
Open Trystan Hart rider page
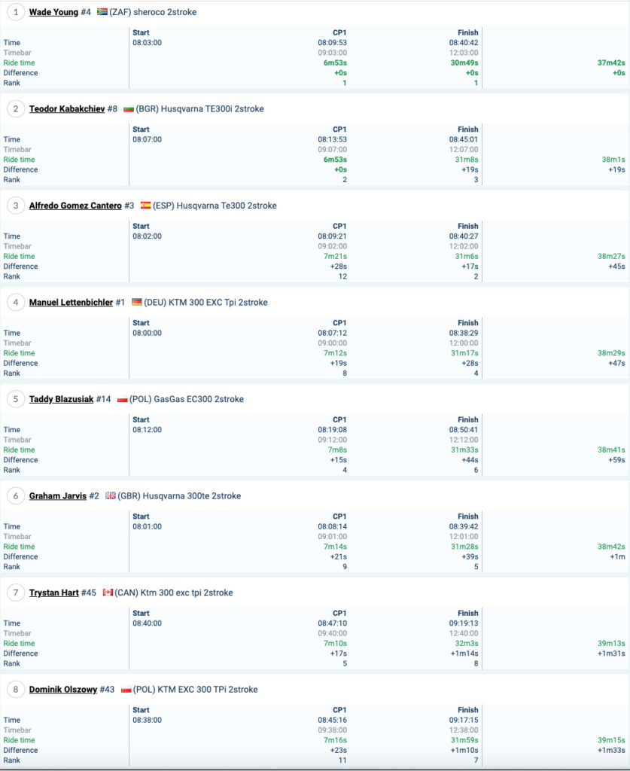[x=53, y=593]
